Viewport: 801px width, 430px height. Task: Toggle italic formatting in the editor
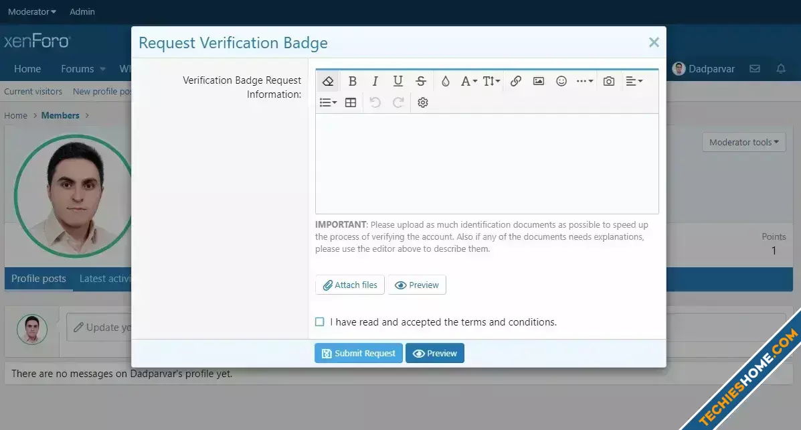375,81
